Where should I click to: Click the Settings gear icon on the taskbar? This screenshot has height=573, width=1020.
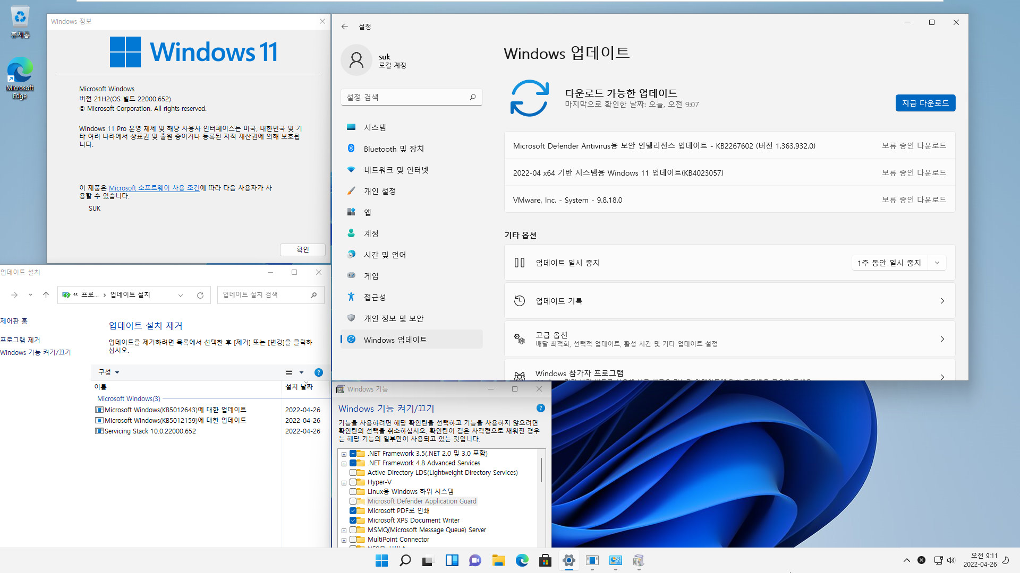[x=568, y=560]
